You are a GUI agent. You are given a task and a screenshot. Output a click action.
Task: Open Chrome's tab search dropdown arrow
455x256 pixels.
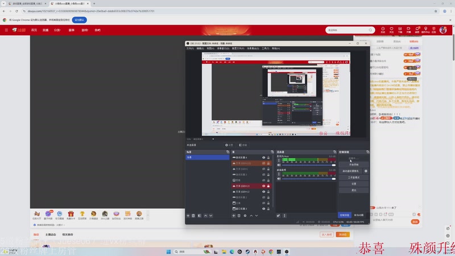click(x=3, y=3)
